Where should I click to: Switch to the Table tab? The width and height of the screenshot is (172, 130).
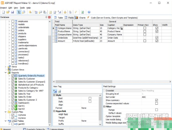[x=59, y=18]
